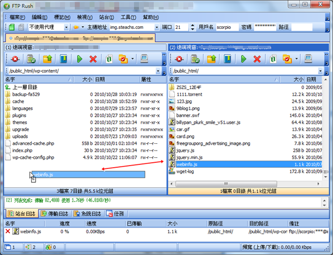The height and width of the screenshot is (255, 333).
Task: Open the 幫助(H) menu
Action: 151,17
